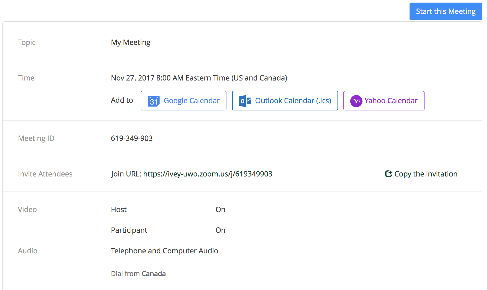
Task: Toggle the Host video setting
Action: (x=220, y=209)
